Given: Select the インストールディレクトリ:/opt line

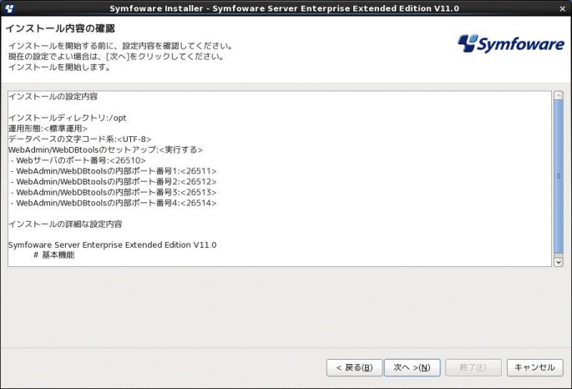Looking at the screenshot, I should point(67,118).
